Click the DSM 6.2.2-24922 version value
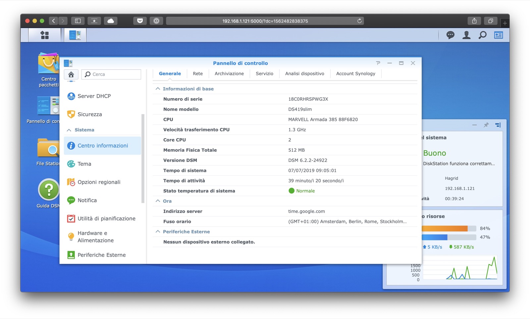 click(308, 160)
